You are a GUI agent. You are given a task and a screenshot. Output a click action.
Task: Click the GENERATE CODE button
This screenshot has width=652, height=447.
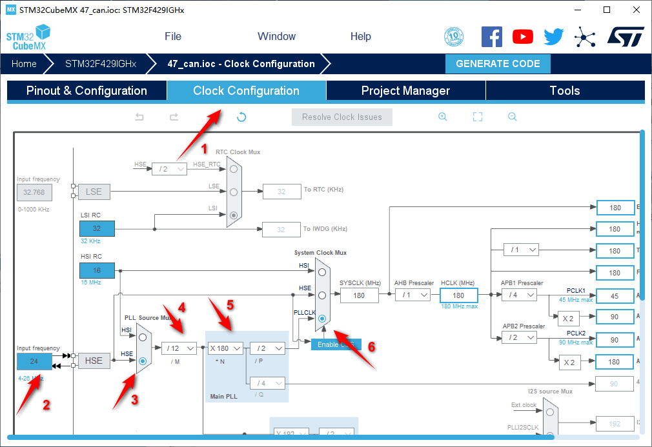pos(498,64)
